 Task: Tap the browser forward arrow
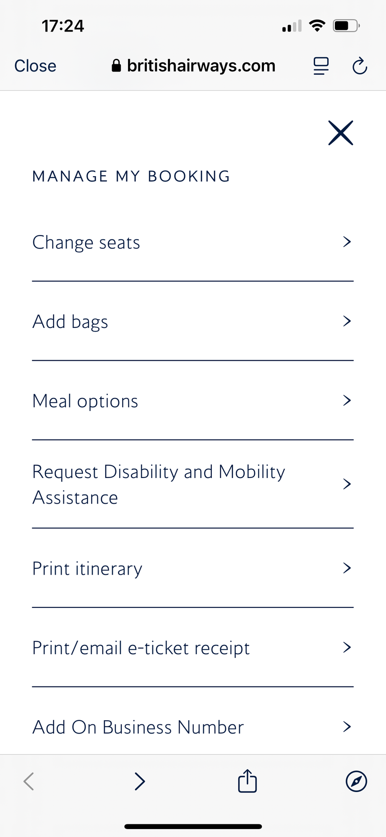coord(140,782)
